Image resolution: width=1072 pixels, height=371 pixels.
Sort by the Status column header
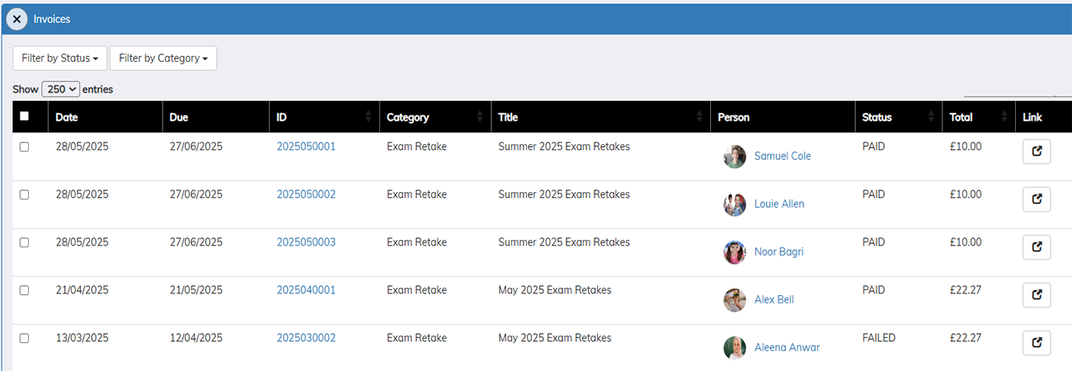[877, 117]
